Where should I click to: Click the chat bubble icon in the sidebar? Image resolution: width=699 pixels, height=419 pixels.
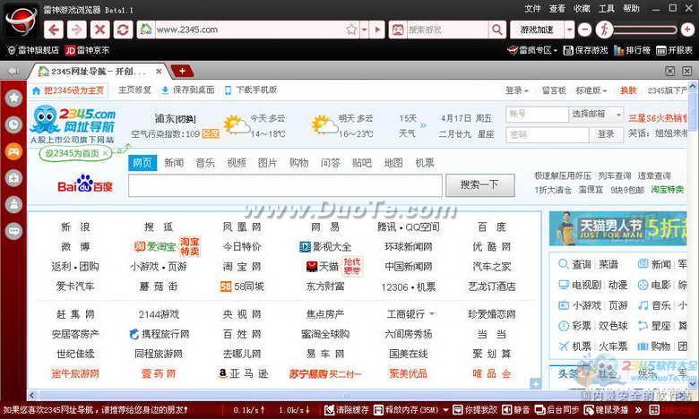pyautogui.click(x=14, y=230)
